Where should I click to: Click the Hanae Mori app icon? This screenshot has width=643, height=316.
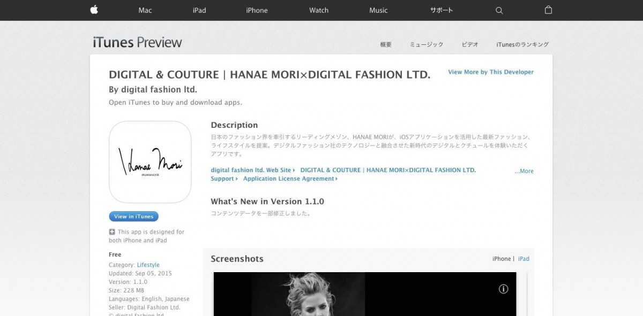click(x=150, y=162)
